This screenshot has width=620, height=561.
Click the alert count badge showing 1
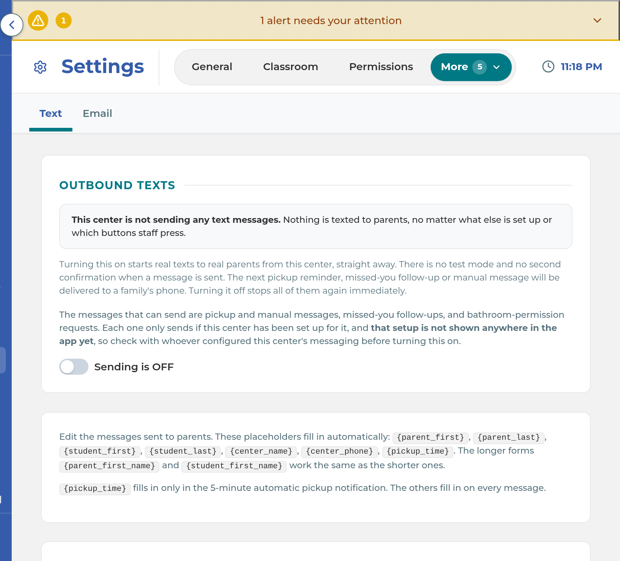coord(64,20)
